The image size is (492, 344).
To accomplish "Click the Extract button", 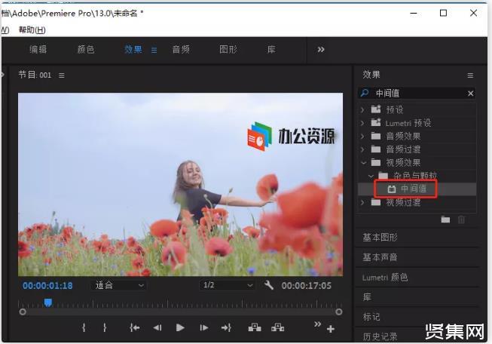I will click(x=278, y=327).
